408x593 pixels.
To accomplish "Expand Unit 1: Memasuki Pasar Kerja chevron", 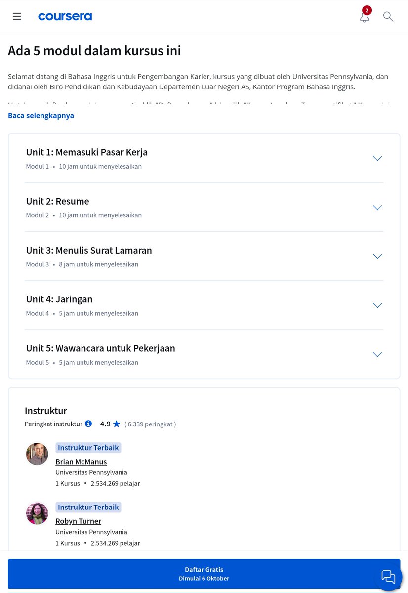I will [x=377, y=158].
